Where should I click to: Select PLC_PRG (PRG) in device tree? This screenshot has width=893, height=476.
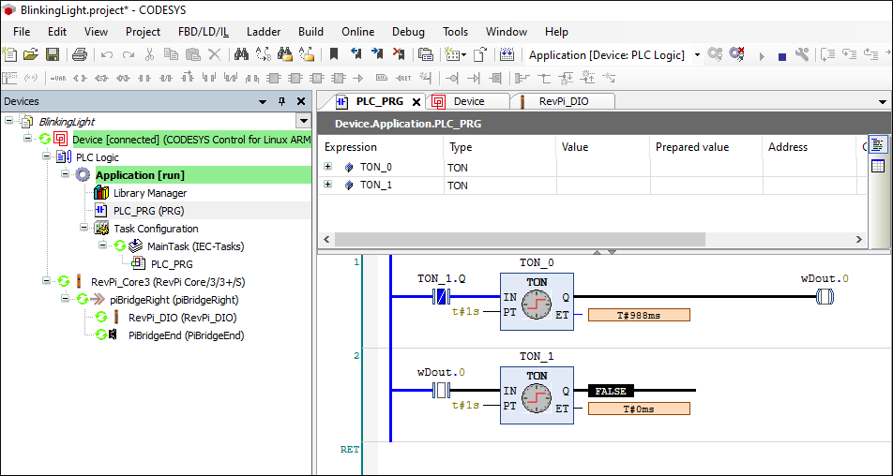(148, 211)
